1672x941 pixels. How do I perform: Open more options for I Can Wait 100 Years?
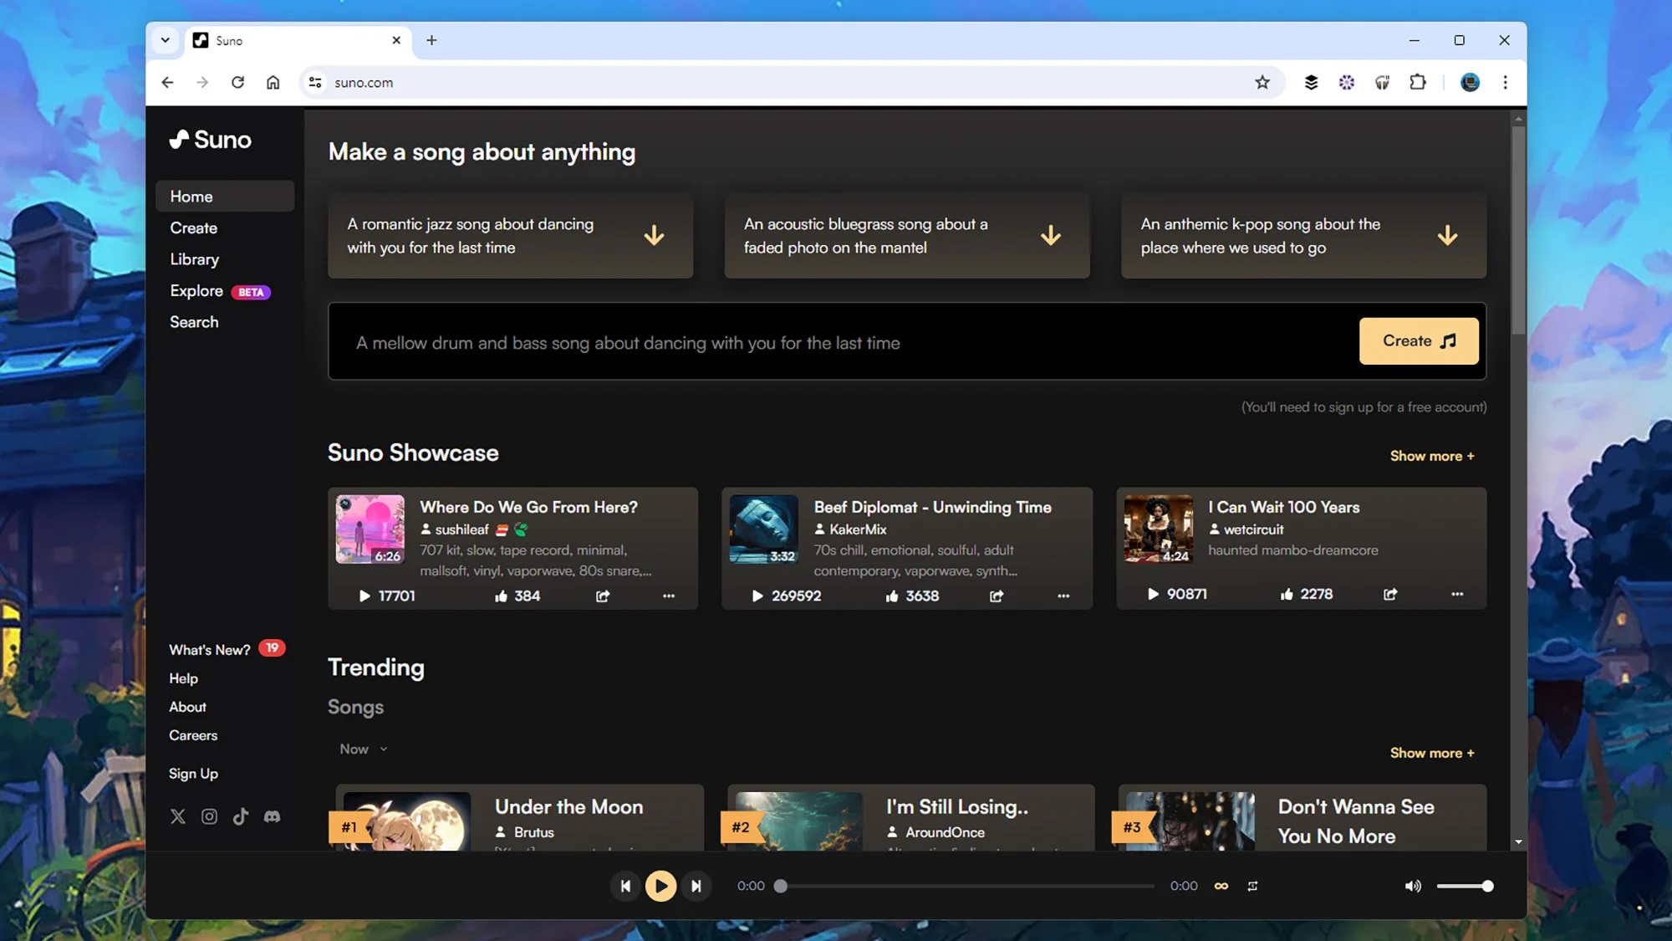point(1457,594)
